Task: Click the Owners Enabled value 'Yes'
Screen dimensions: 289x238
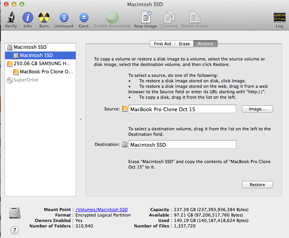Action: coord(79,220)
